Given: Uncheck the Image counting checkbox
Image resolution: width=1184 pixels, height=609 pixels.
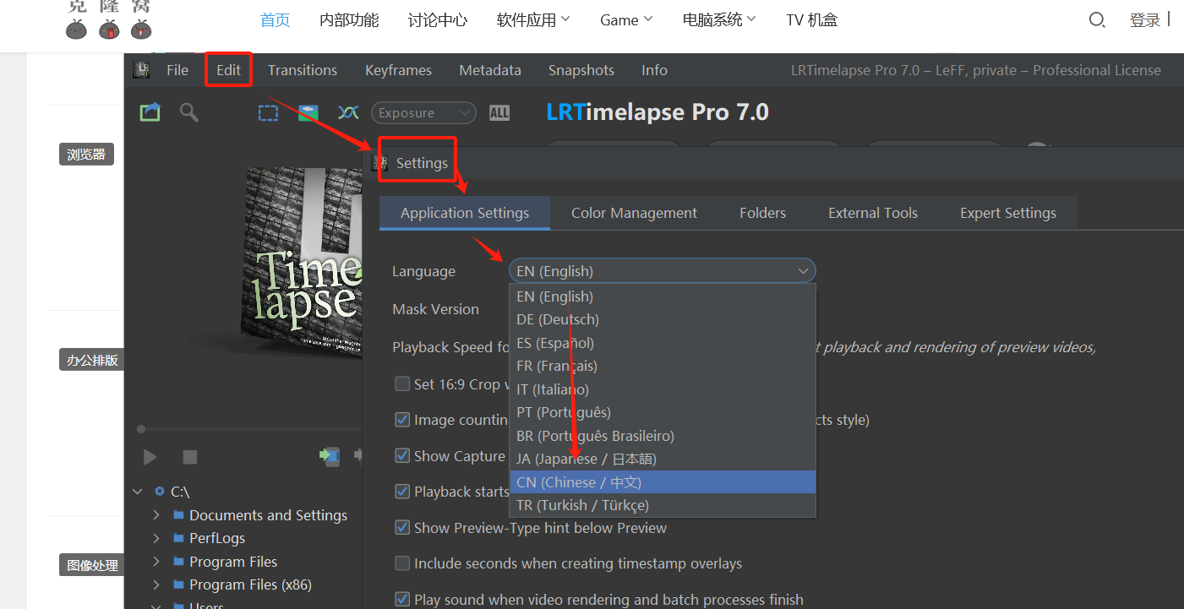Looking at the screenshot, I should point(402,420).
